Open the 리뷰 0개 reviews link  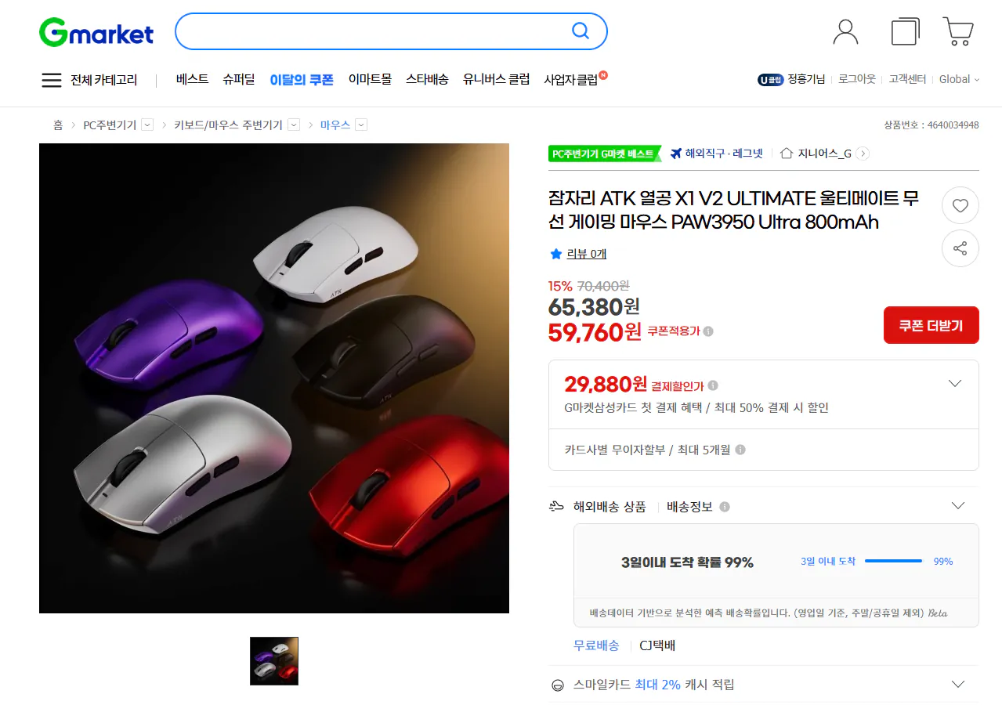[587, 254]
